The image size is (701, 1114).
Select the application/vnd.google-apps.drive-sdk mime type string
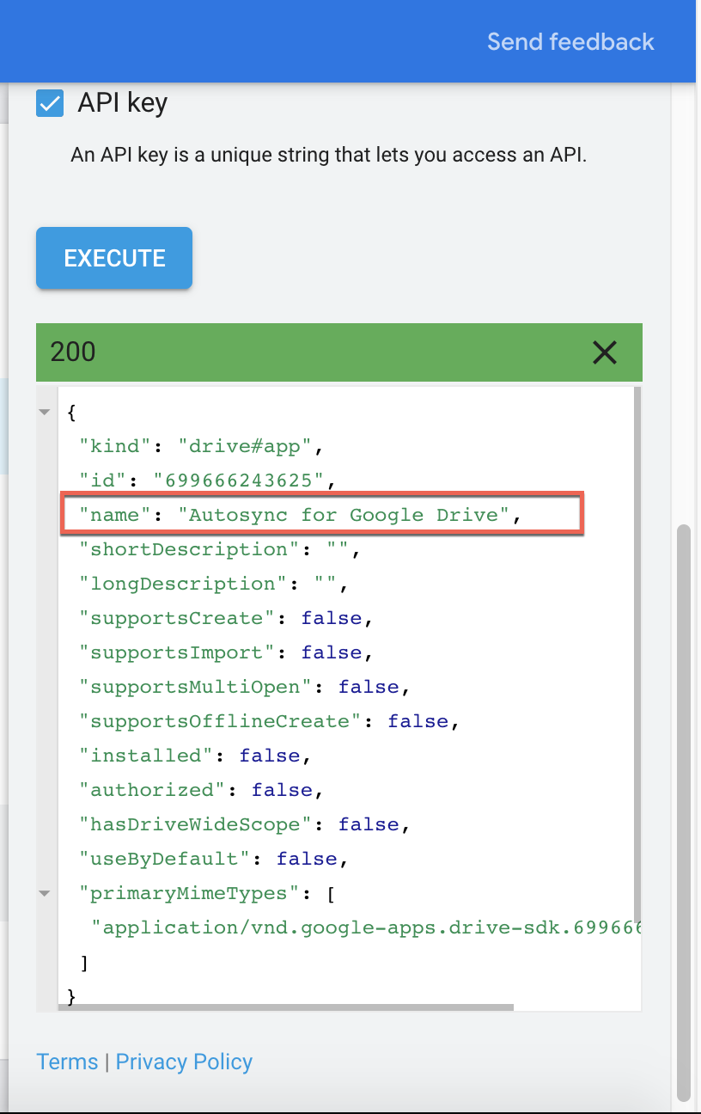(x=366, y=927)
